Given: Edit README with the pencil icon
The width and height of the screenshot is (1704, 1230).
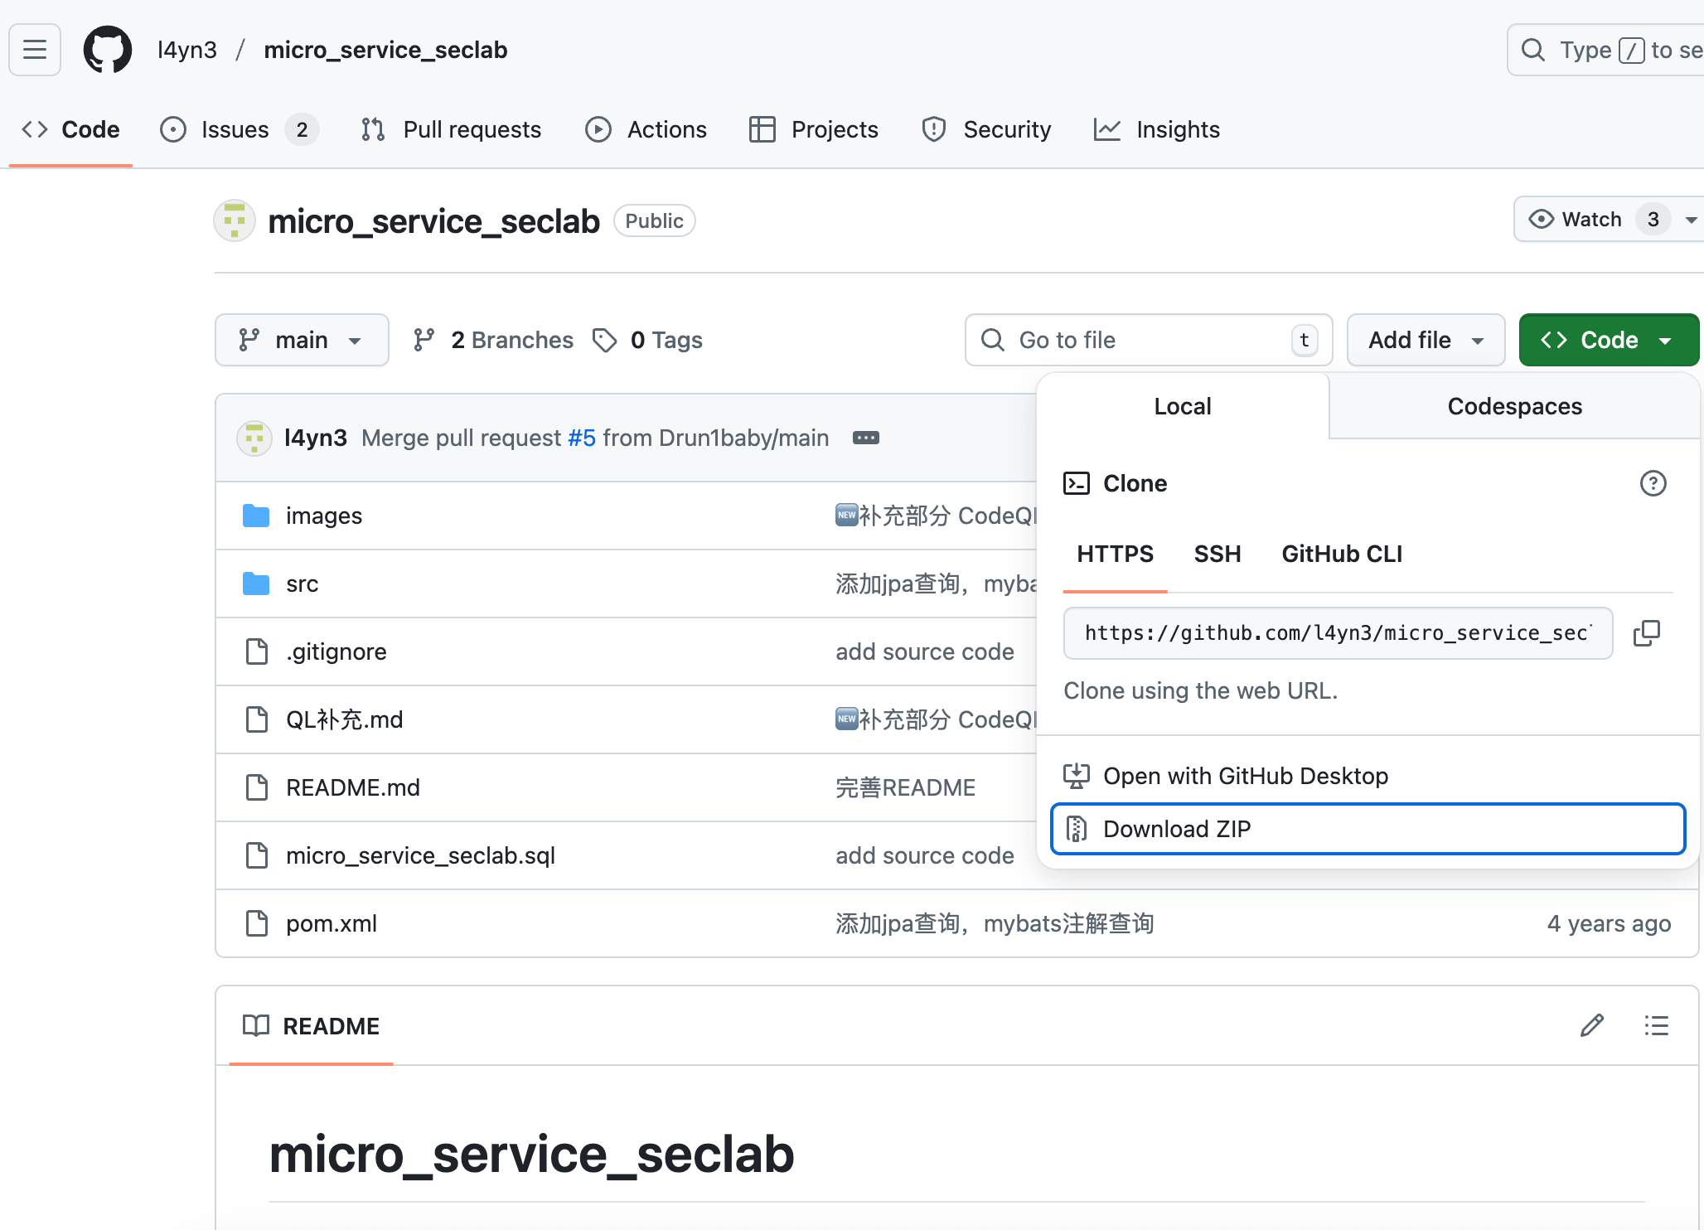Looking at the screenshot, I should [x=1592, y=1026].
